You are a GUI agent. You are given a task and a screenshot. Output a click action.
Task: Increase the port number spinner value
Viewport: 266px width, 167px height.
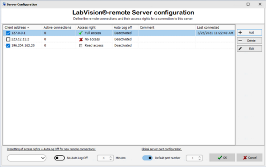tap(199, 157)
